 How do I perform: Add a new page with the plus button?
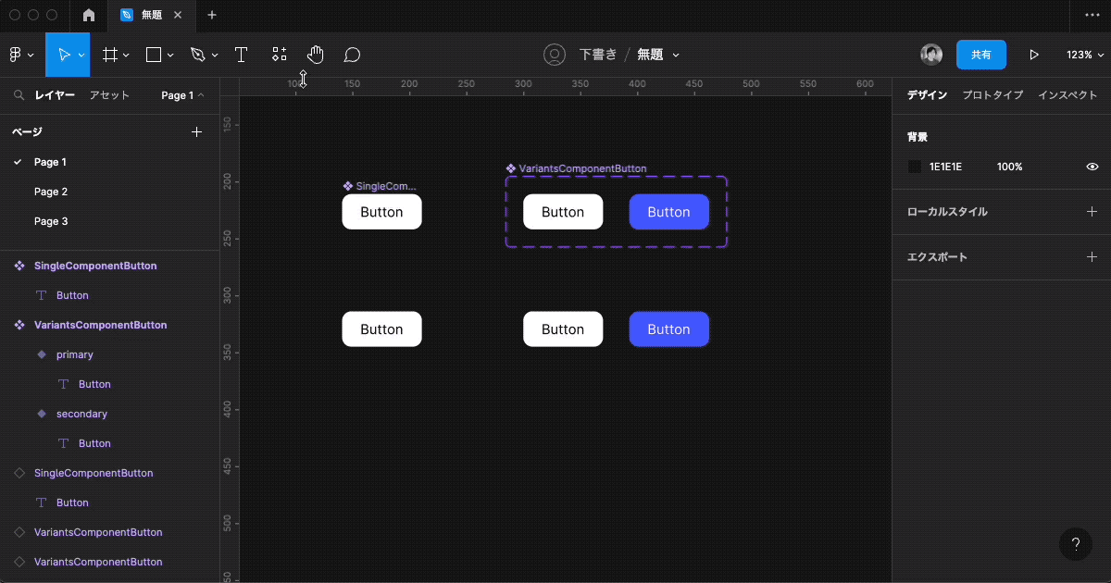[196, 131]
